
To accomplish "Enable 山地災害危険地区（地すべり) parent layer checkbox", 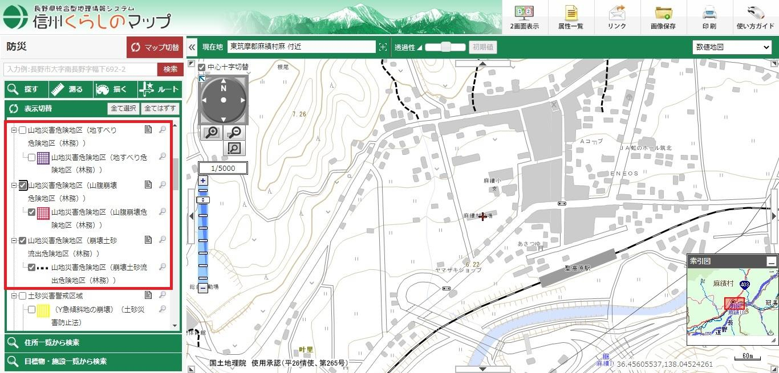I will tap(23, 130).
